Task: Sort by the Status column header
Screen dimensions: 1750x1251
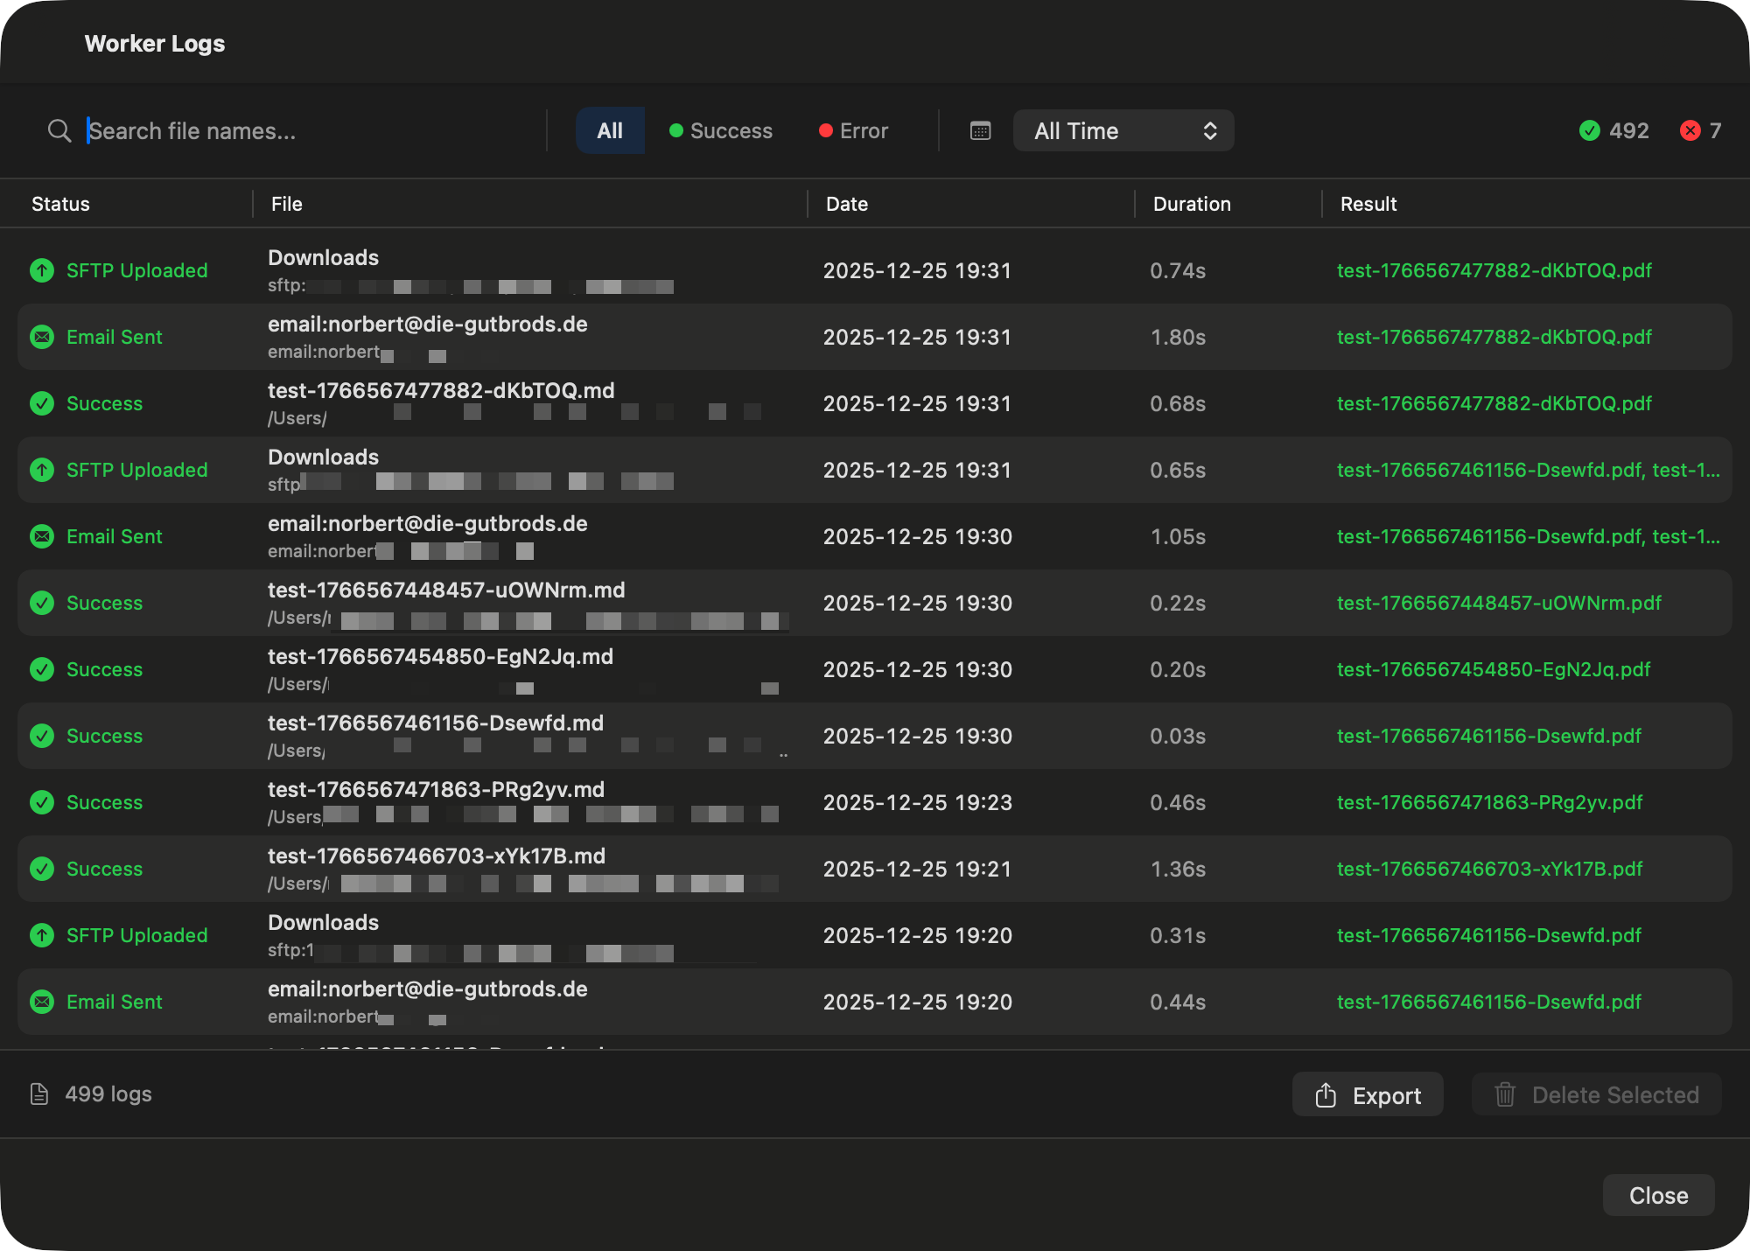Action: point(60,204)
